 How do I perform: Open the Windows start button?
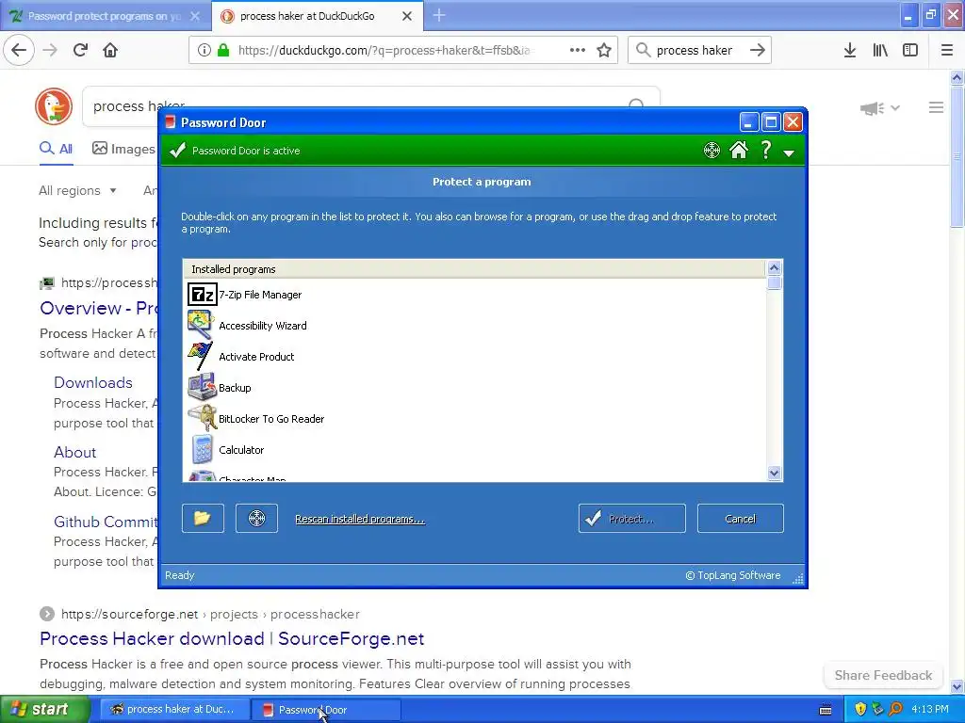44,710
